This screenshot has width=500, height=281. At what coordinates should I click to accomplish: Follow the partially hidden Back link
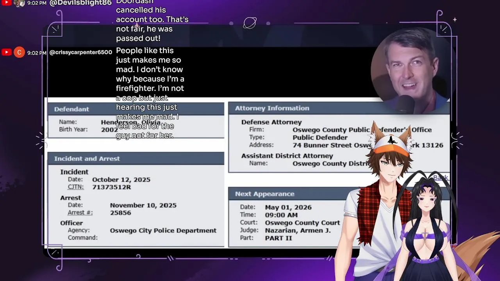441,178
